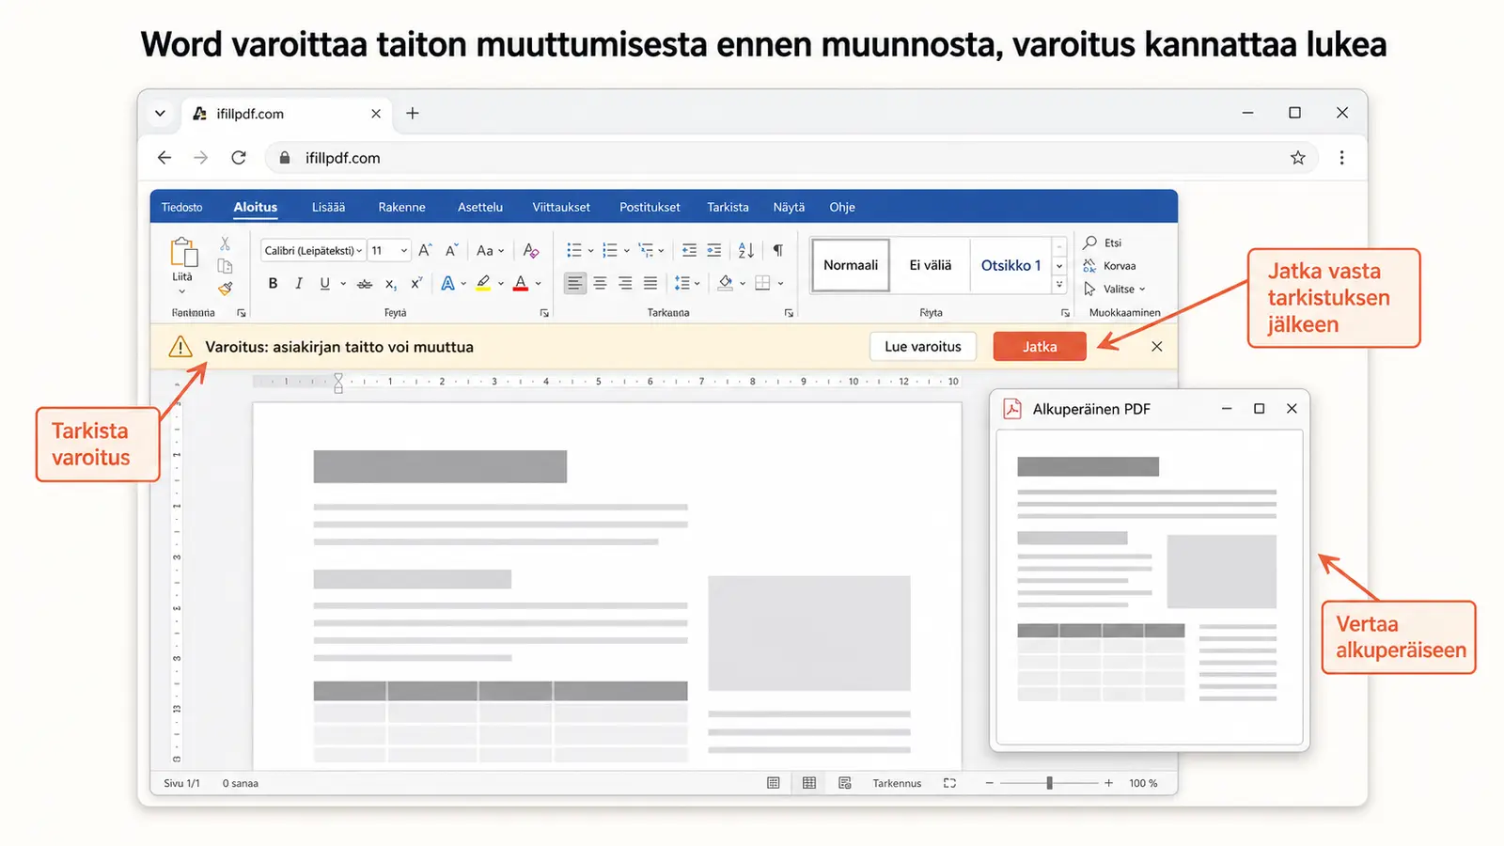
Task: Click the Increase font size icon
Action: point(425,250)
